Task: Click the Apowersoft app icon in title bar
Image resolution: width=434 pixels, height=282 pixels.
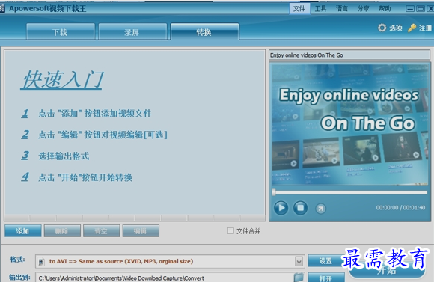Action: [2, 8]
